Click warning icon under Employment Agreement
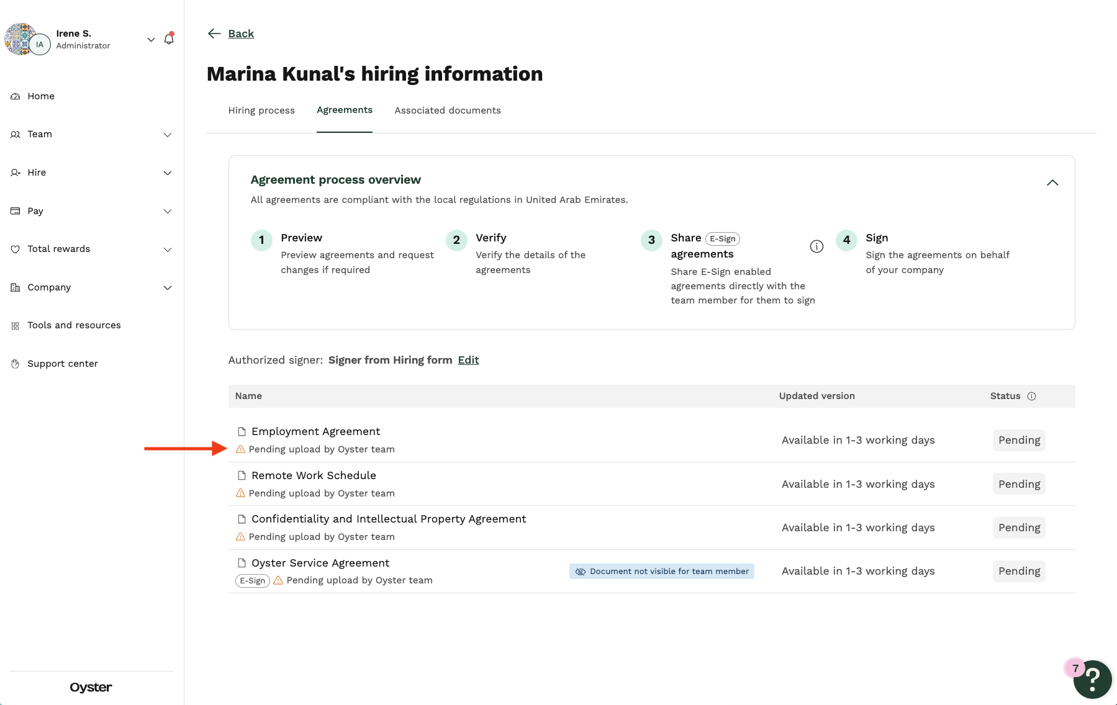Viewport: 1117px width, 705px height. [x=240, y=449]
